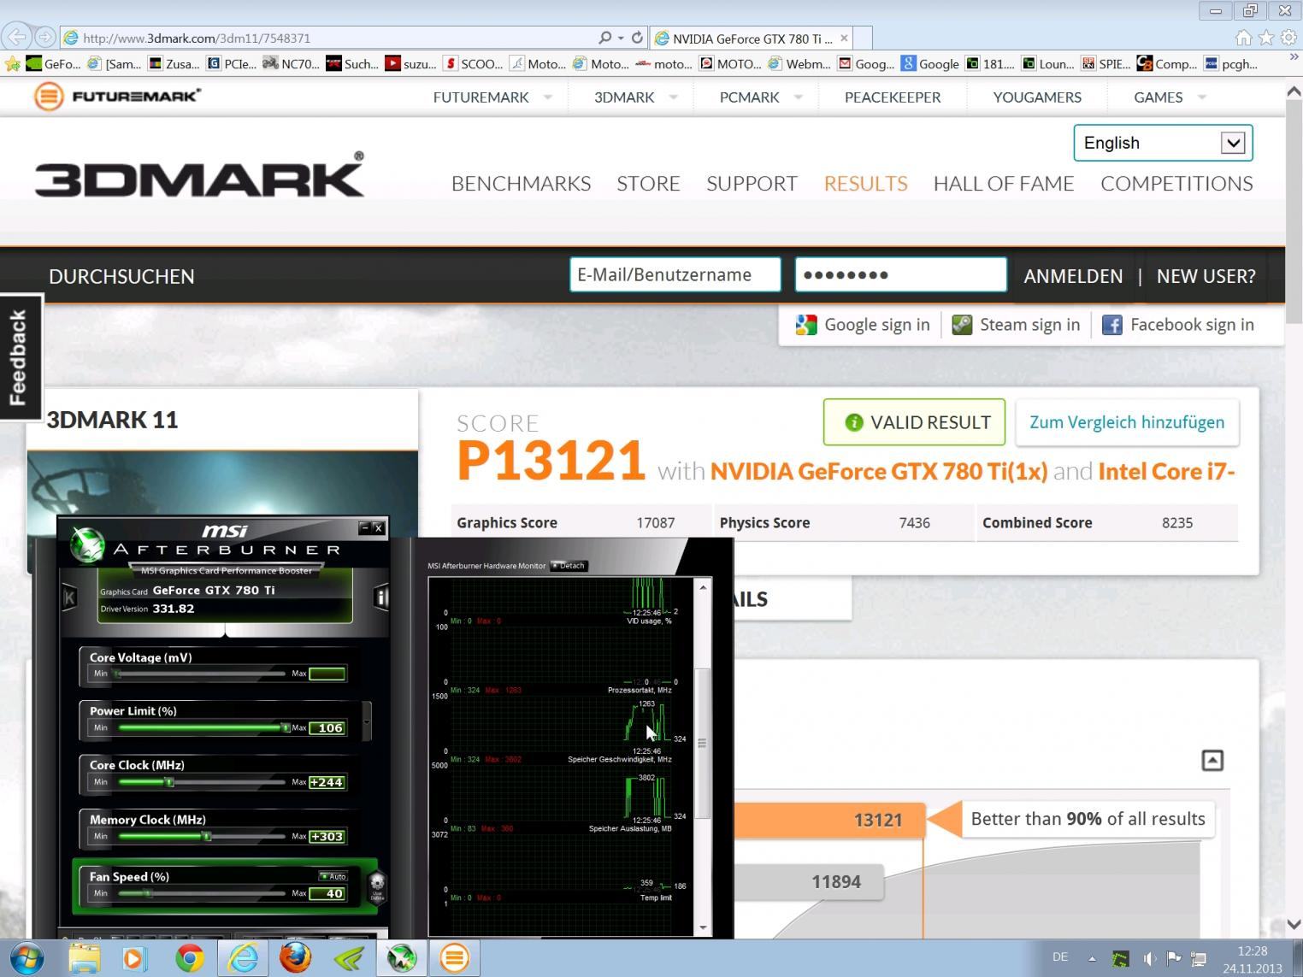
Task: Expand the PCMARK menu arrow
Action: click(799, 97)
